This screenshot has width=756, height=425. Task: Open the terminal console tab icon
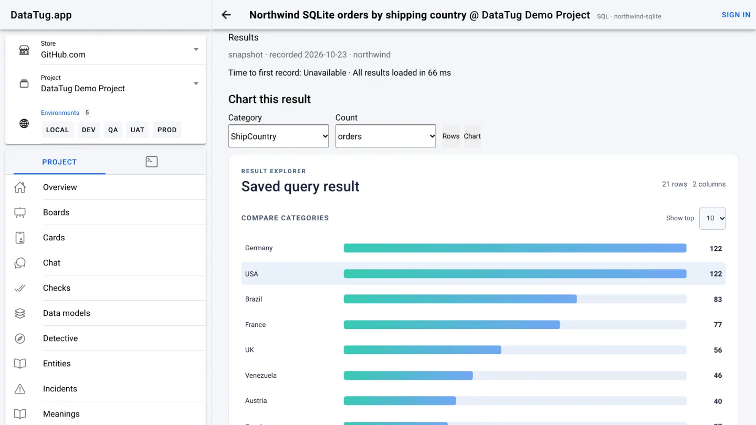coord(152,162)
